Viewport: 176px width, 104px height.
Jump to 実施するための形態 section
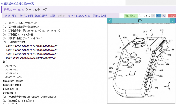(x=79, y=16)
